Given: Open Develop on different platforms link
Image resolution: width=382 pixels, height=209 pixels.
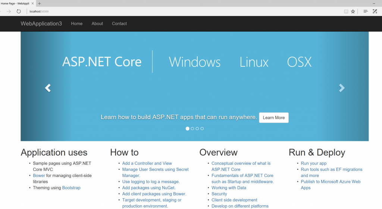Looking at the screenshot, I should (240, 206).
